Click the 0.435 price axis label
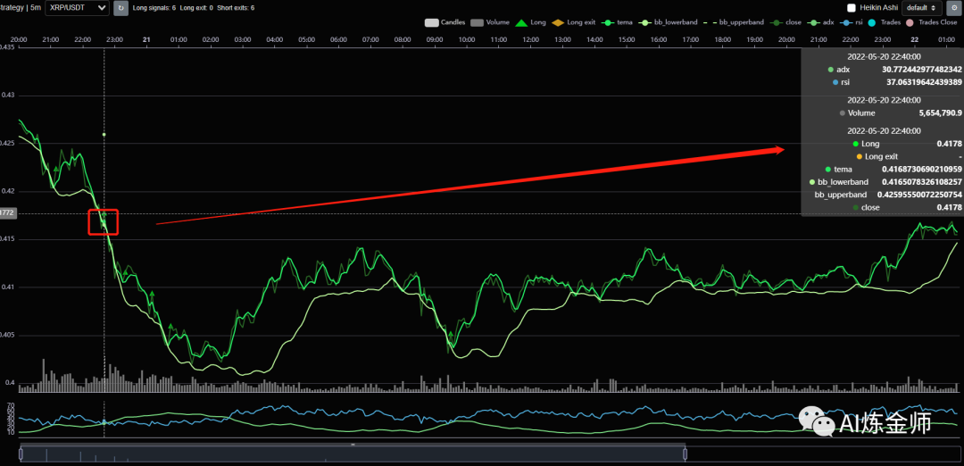Image resolution: width=964 pixels, height=466 pixels. pos(8,47)
